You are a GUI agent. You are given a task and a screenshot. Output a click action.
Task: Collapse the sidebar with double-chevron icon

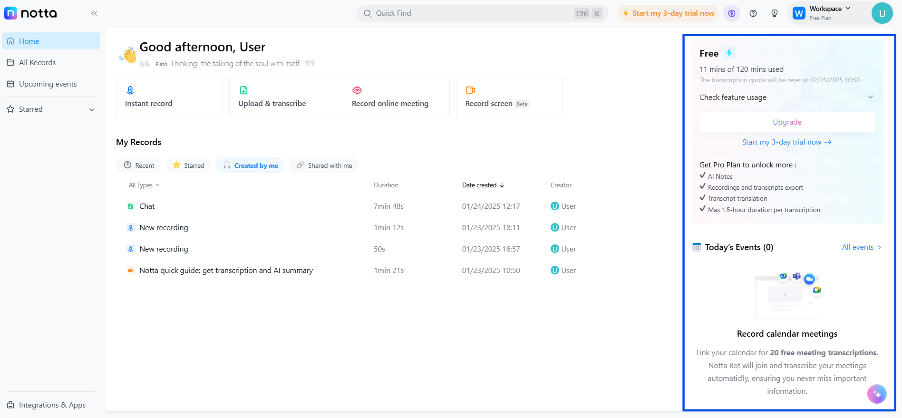(x=94, y=13)
